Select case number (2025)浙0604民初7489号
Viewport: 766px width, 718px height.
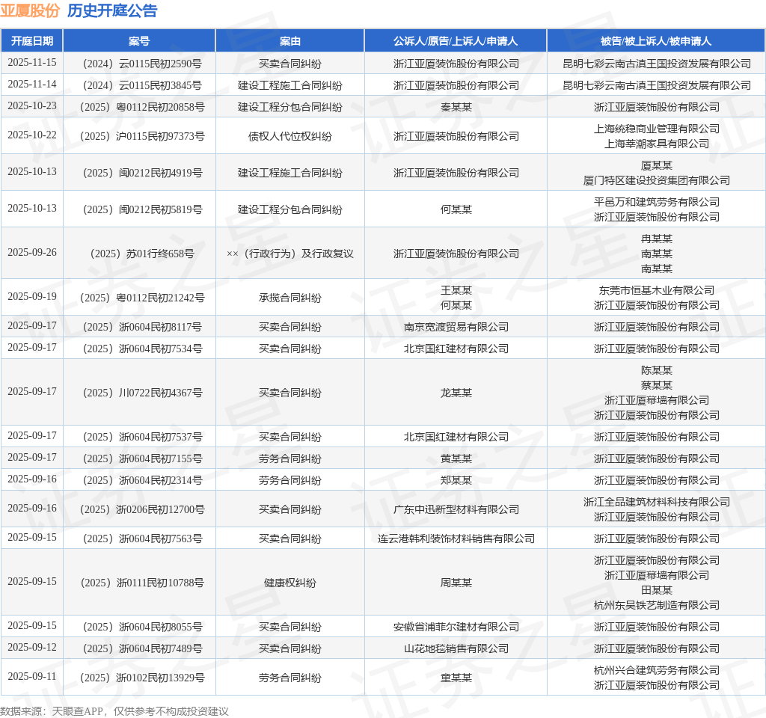pos(142,648)
